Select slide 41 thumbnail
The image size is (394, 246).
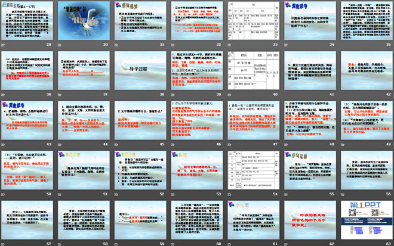click(310, 70)
